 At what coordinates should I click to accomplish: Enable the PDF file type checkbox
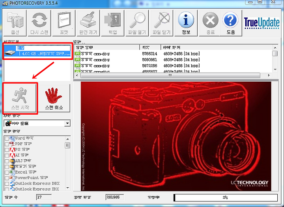tap(7, 144)
